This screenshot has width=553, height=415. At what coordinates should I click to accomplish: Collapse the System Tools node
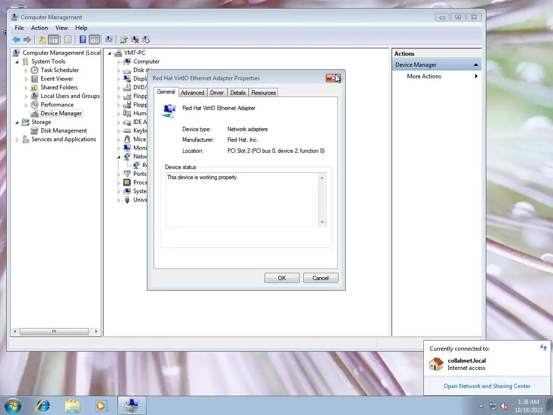click(17, 62)
